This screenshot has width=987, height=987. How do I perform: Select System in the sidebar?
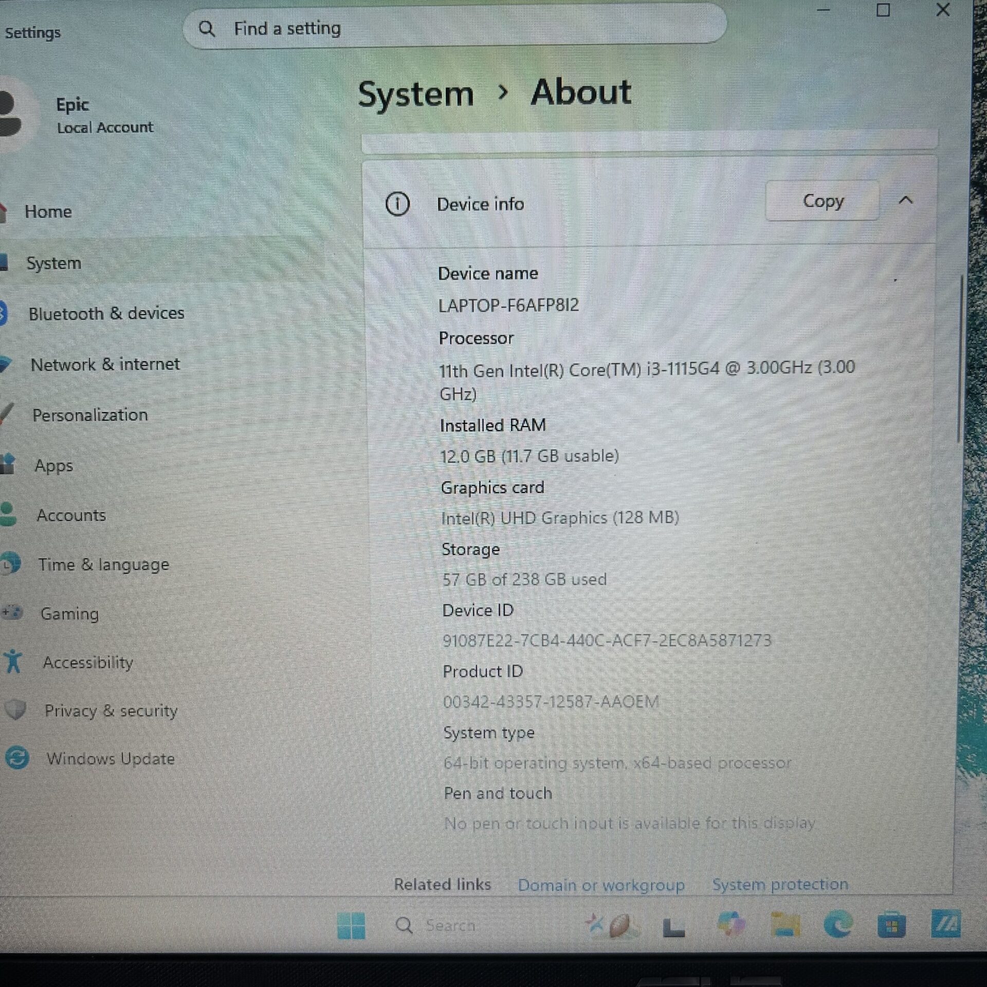click(x=53, y=263)
